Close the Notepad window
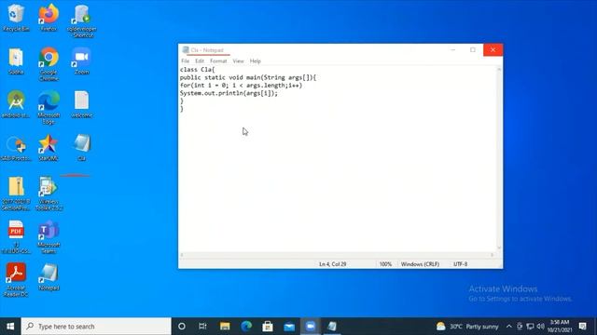This screenshot has height=335, width=597. [x=493, y=49]
